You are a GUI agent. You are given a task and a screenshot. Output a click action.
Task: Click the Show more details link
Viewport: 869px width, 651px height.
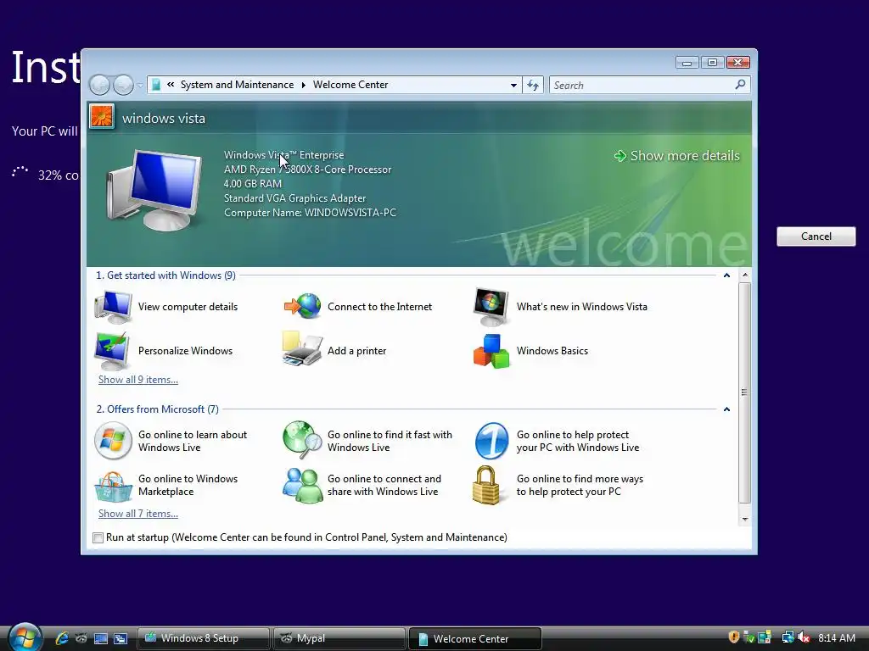pos(685,156)
